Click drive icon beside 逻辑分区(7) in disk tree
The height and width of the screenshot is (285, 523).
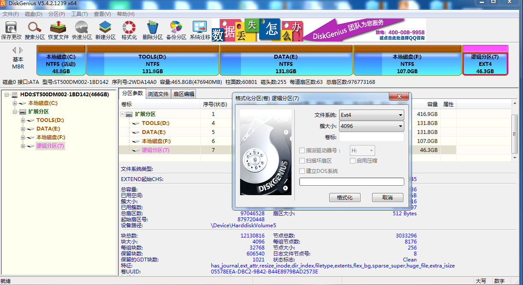(x=31, y=146)
